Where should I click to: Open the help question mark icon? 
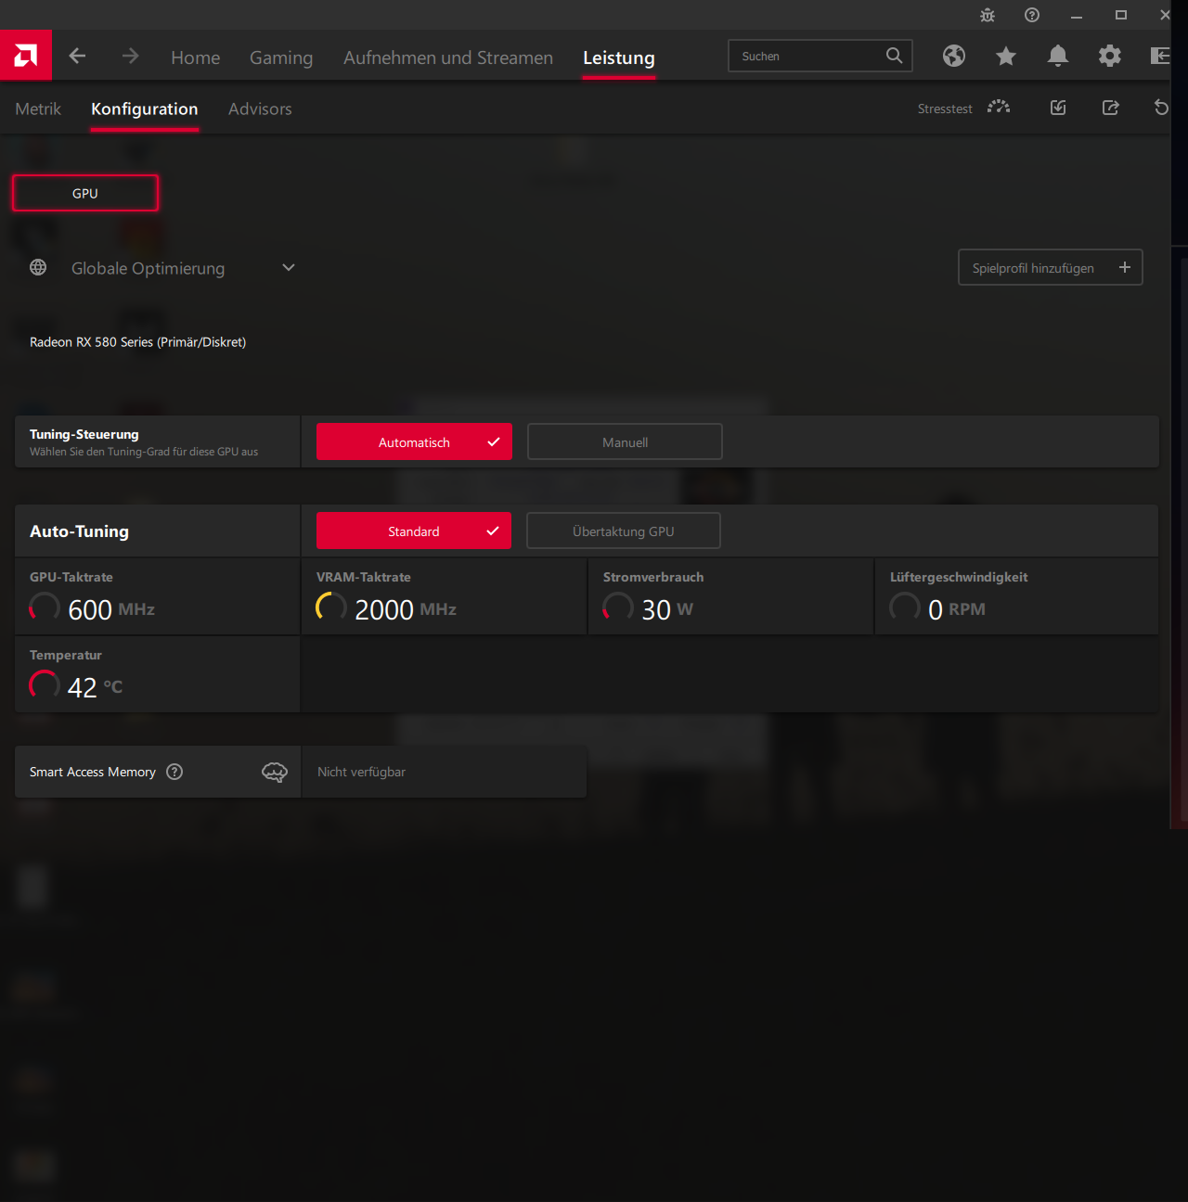click(x=1032, y=15)
